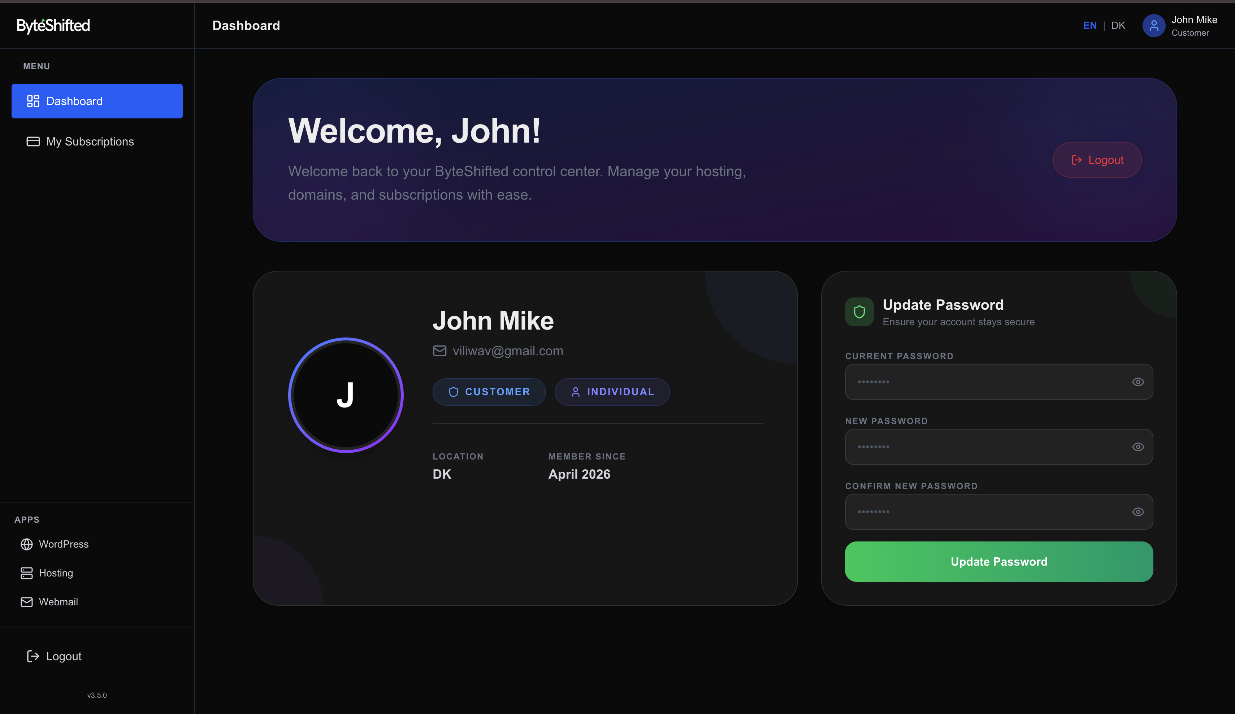The width and height of the screenshot is (1235, 714).
Task: Click the Webmail envelope icon
Action: tap(26, 602)
